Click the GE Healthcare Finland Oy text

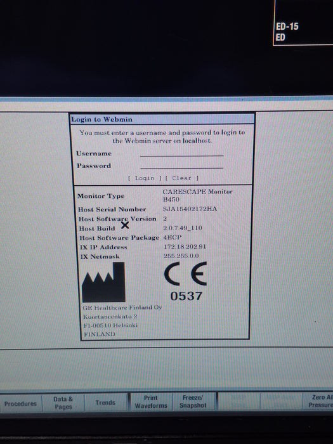tap(122, 308)
